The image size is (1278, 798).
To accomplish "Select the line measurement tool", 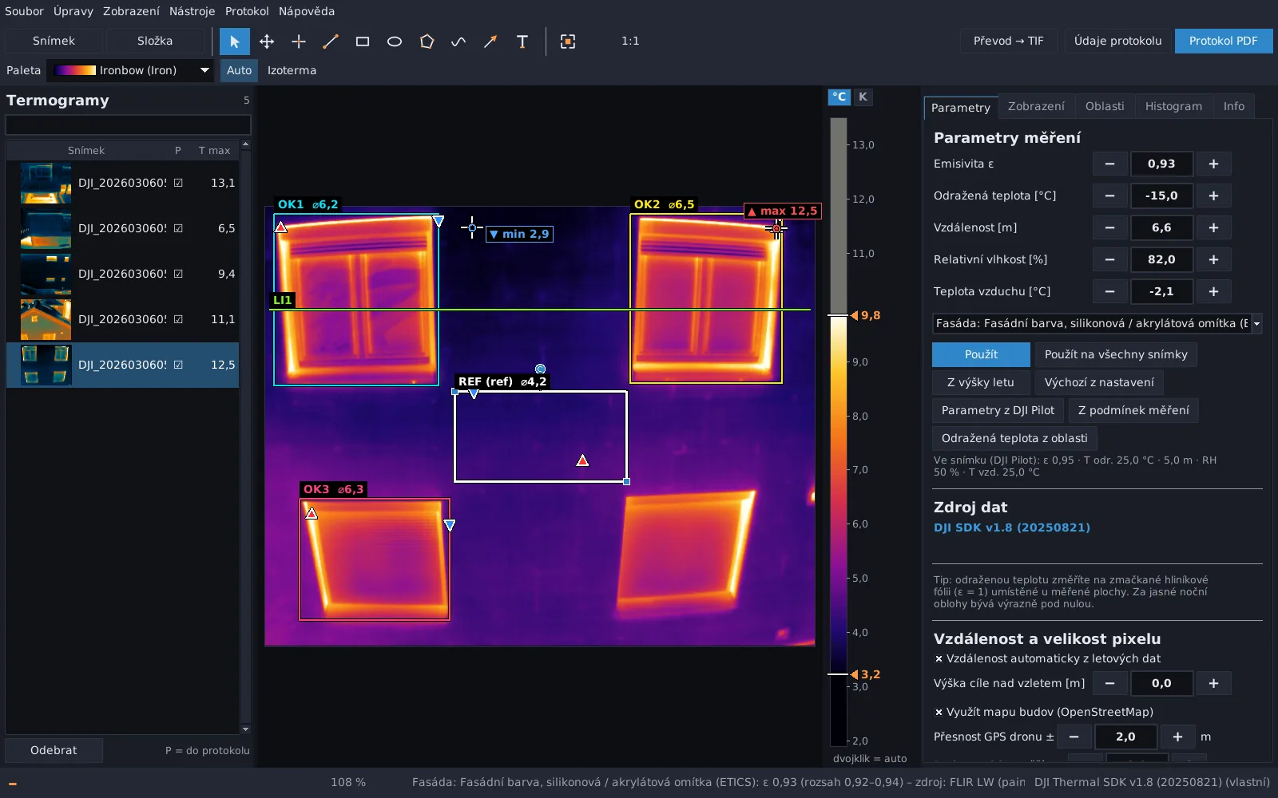I will click(x=331, y=41).
